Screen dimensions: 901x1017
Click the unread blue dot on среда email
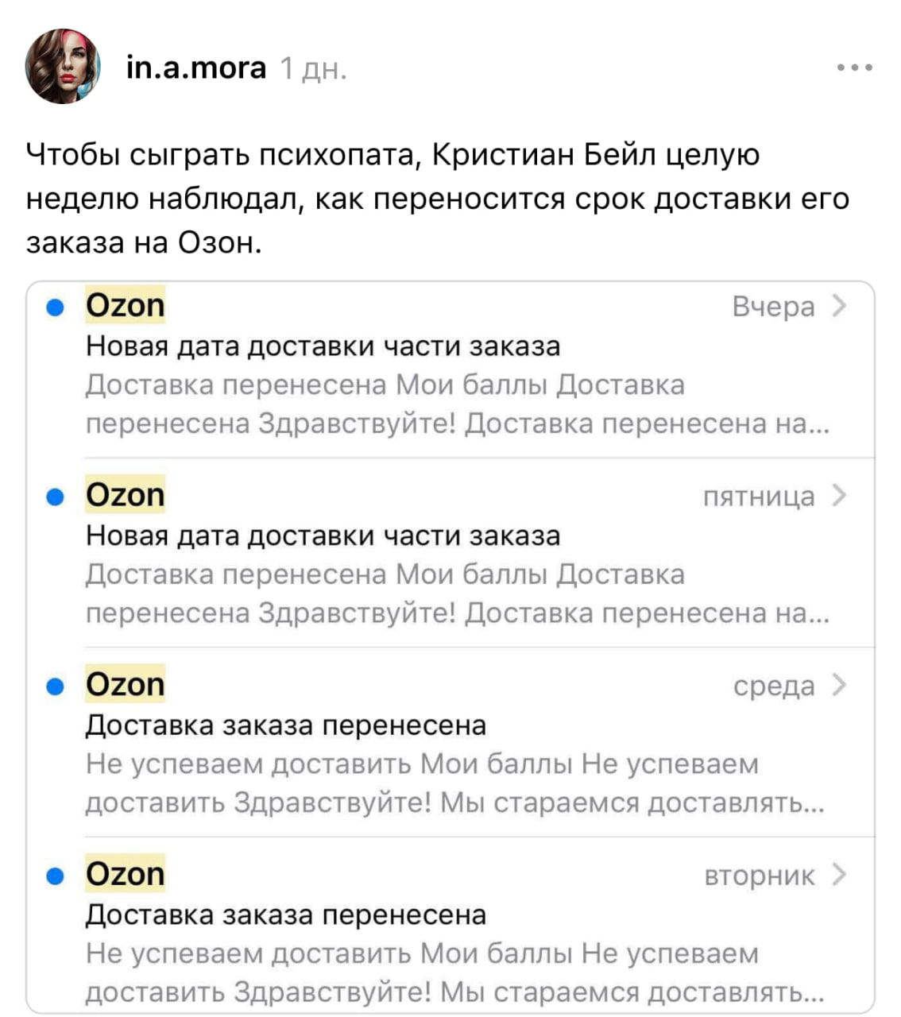[x=55, y=686]
